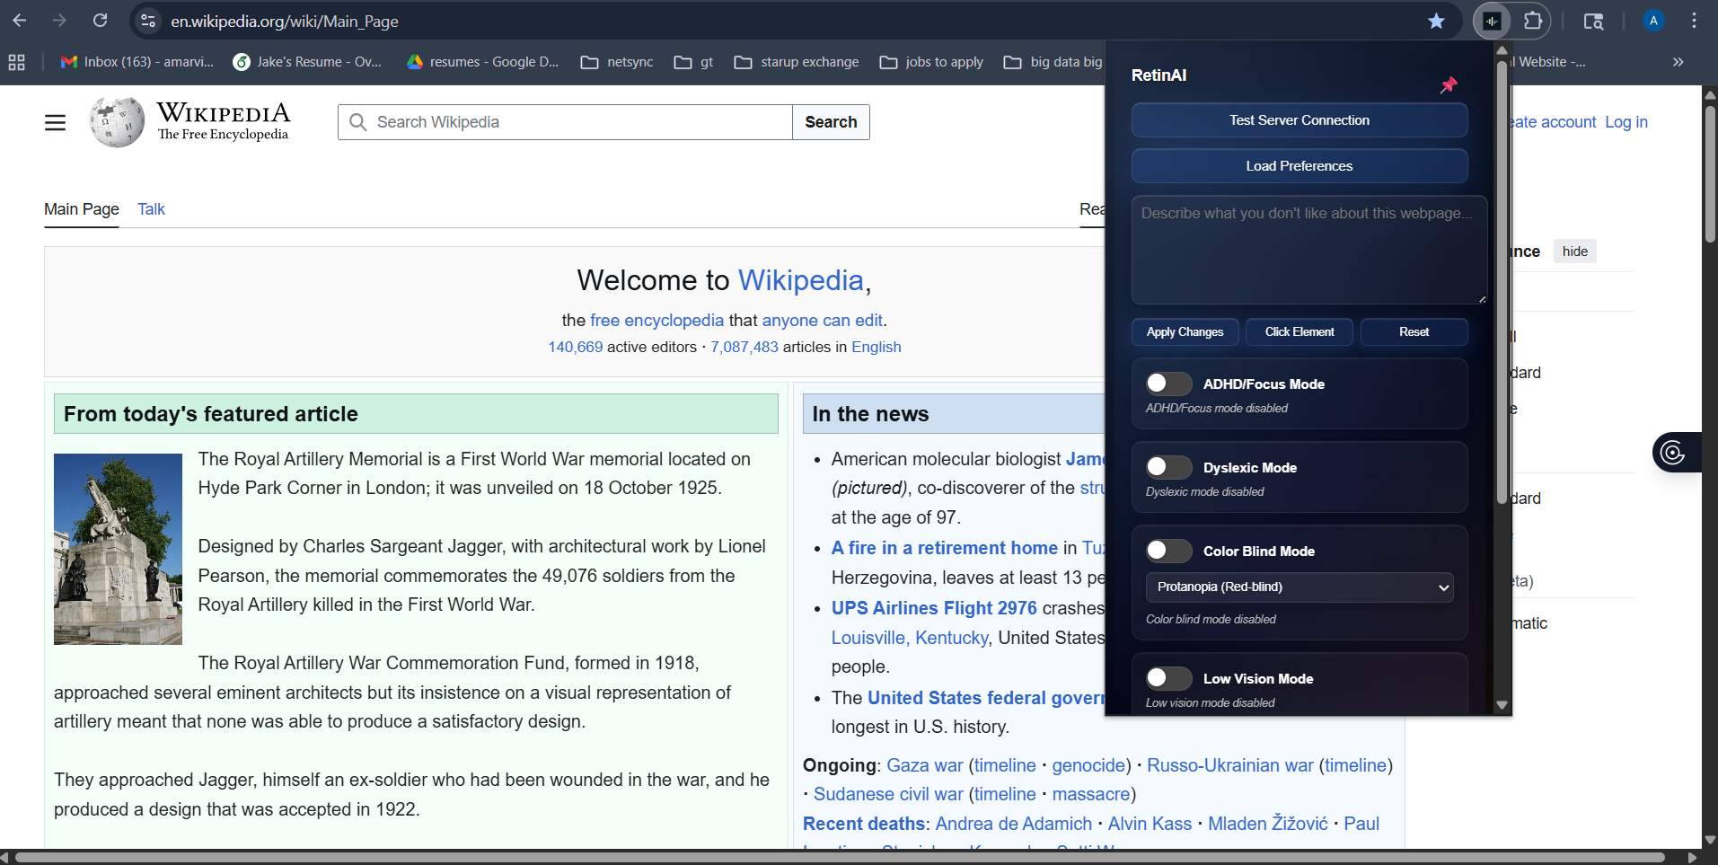Enable ADHD/Focus Mode toggle

click(1168, 384)
